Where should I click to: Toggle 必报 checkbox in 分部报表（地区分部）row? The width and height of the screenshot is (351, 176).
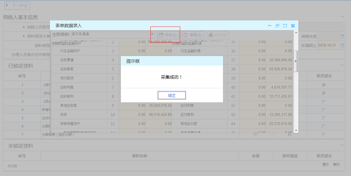(x=255, y=135)
